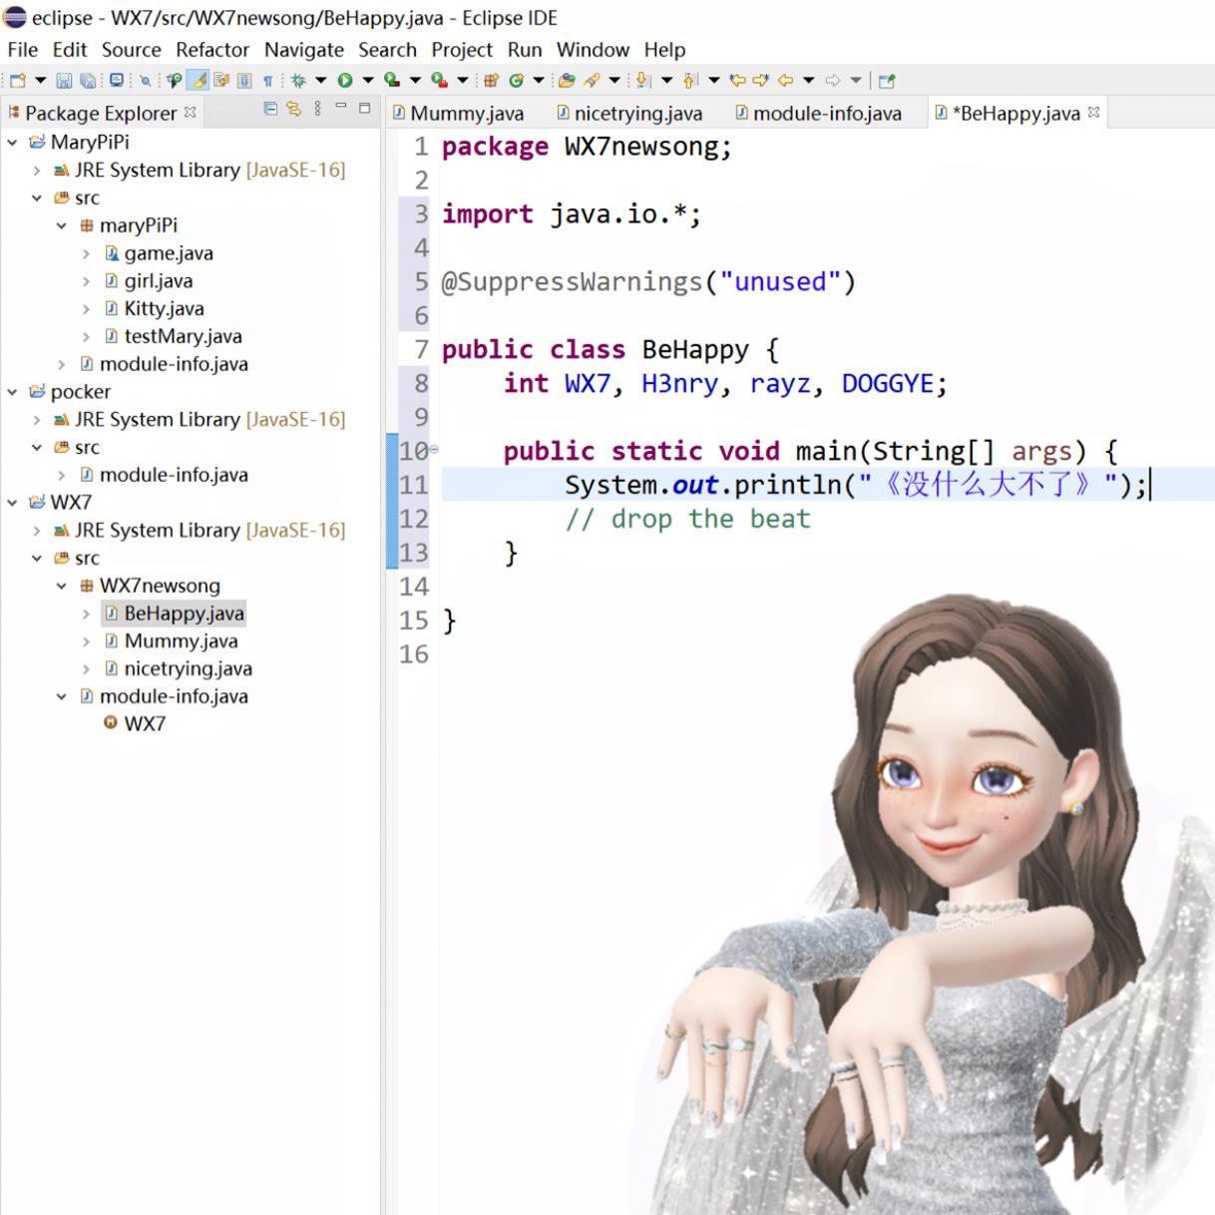Open the Refactor menu
Image resolution: width=1215 pixels, height=1215 pixels.
[211, 50]
